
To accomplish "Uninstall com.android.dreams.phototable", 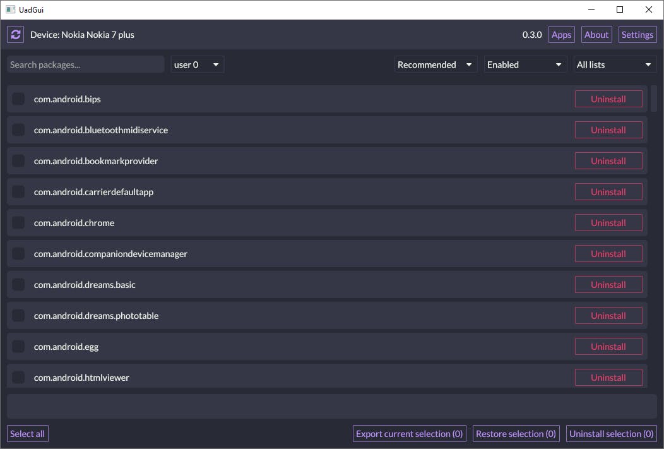I will pos(608,316).
